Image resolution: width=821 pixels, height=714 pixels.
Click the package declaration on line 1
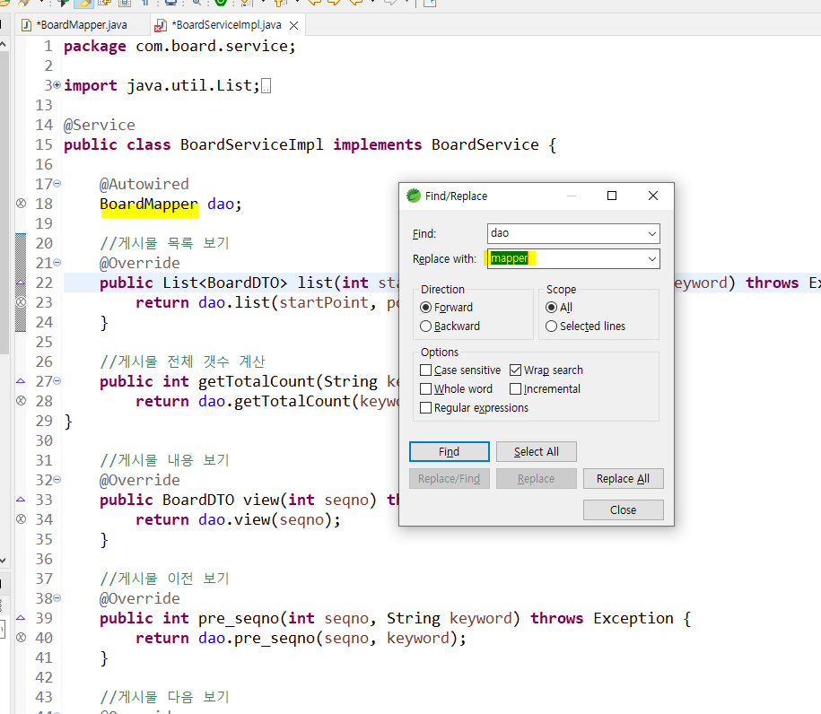(x=179, y=47)
